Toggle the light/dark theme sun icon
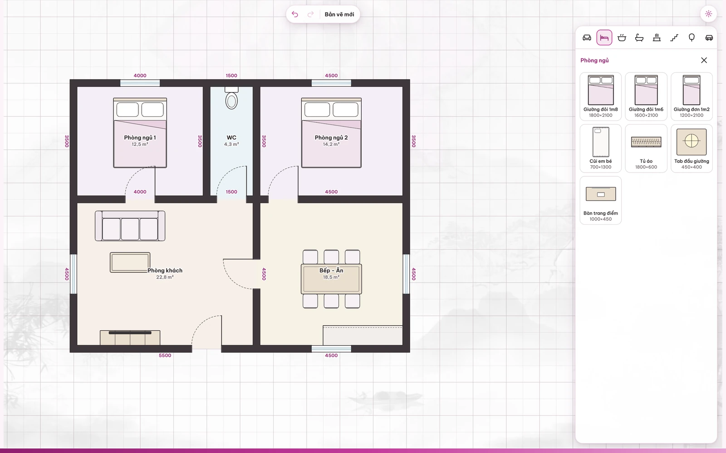 [708, 14]
